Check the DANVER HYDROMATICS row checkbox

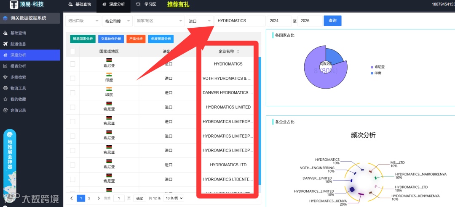tap(72, 93)
